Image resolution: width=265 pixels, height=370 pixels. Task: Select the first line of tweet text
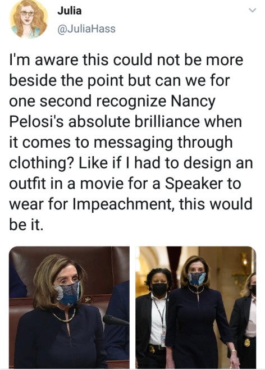[126, 60]
